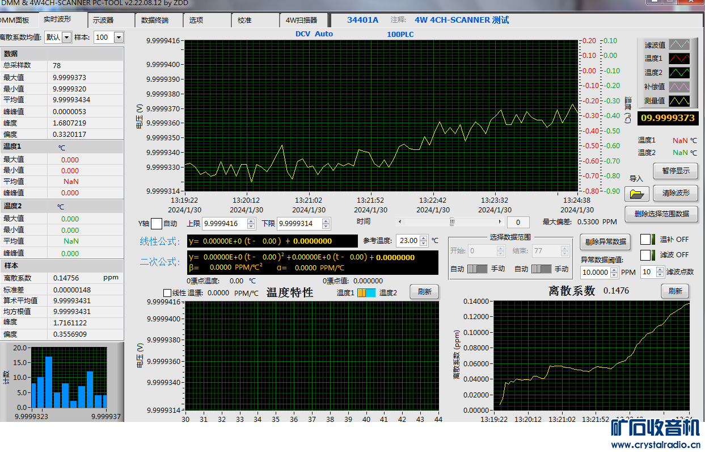Toggle the 温补 OFF switch

point(649,240)
